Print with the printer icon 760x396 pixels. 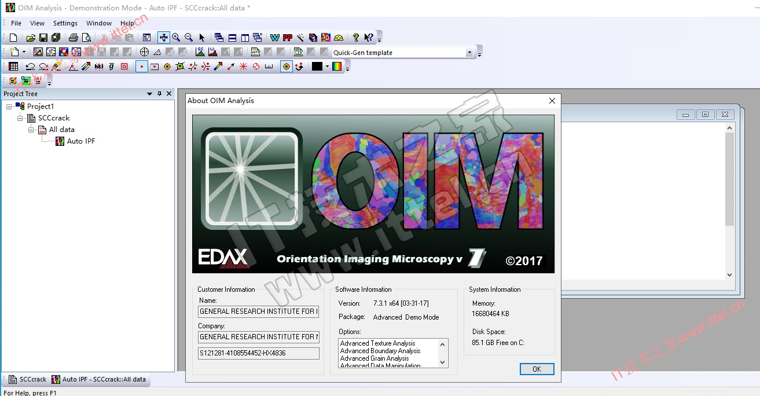74,38
